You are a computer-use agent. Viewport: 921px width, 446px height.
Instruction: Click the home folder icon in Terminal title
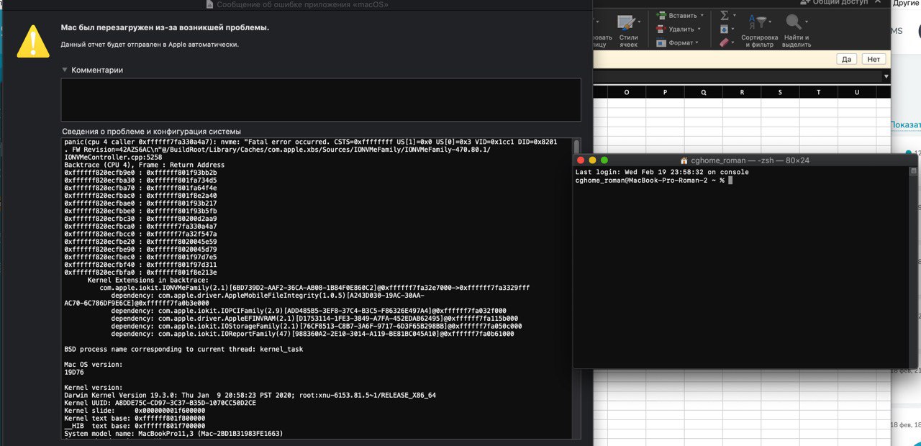tap(684, 160)
